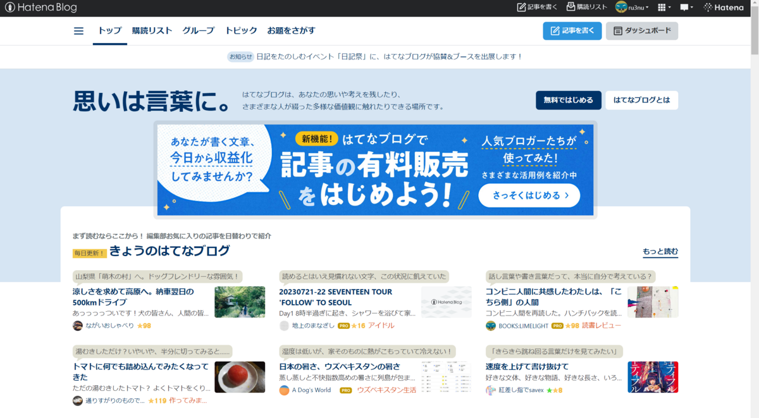Image resolution: width=759 pixels, height=418 pixels.
Task: Click the author avatar of 通りすがりのもので
Action: pos(78,400)
